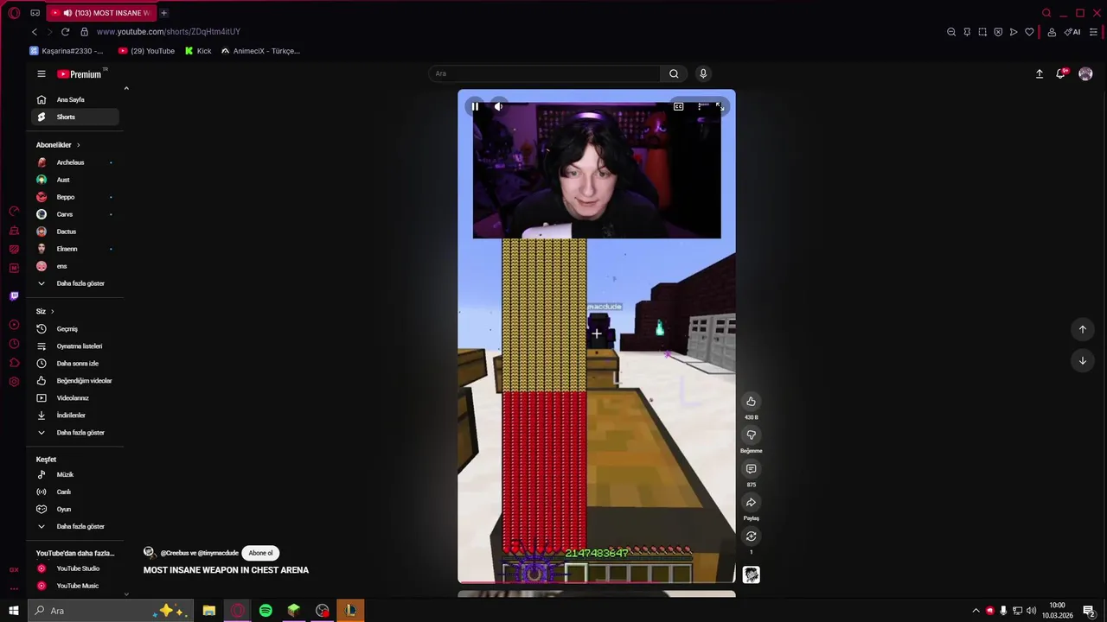The height and width of the screenshot is (622, 1107).
Task: Open the Twitch sidebar icon
Action: click(14, 296)
